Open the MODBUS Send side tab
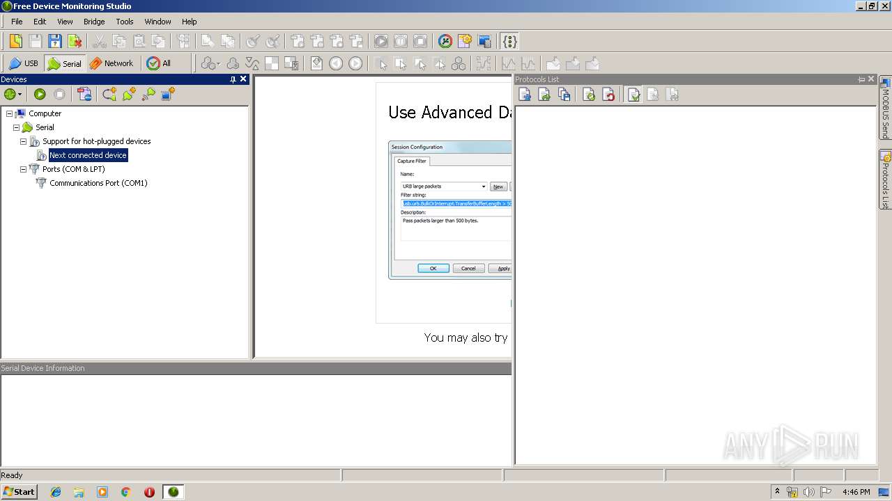The image size is (892, 501). [885, 108]
